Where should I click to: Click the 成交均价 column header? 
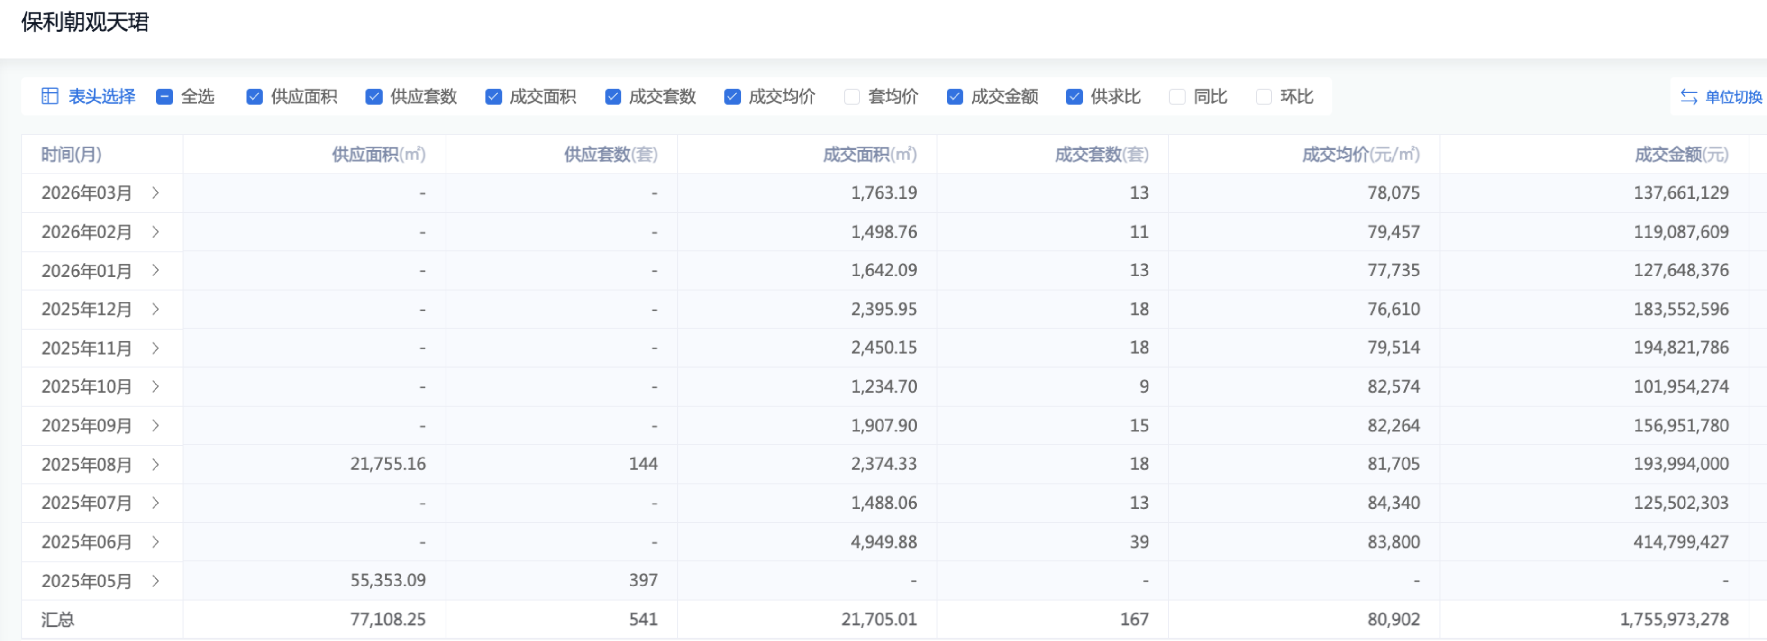tap(1360, 155)
